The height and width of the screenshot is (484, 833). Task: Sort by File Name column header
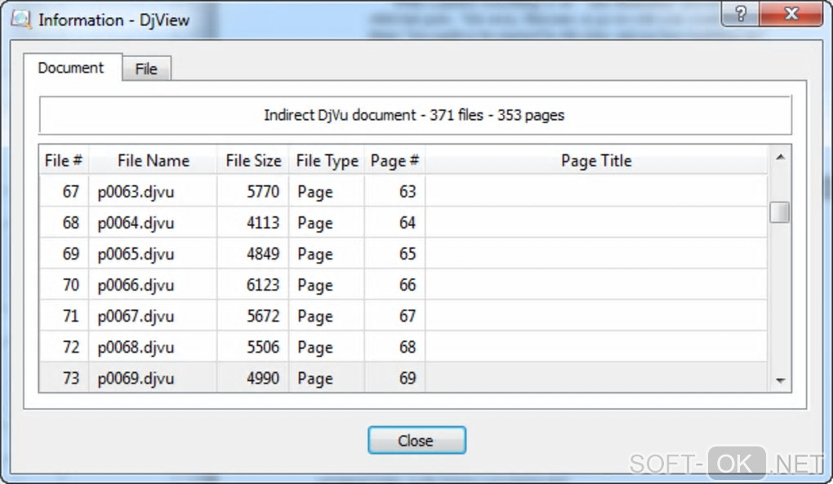pyautogui.click(x=153, y=160)
